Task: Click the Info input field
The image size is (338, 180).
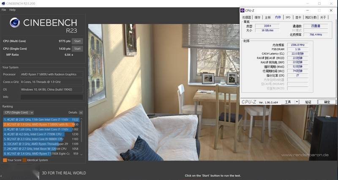Action: pos(52,97)
